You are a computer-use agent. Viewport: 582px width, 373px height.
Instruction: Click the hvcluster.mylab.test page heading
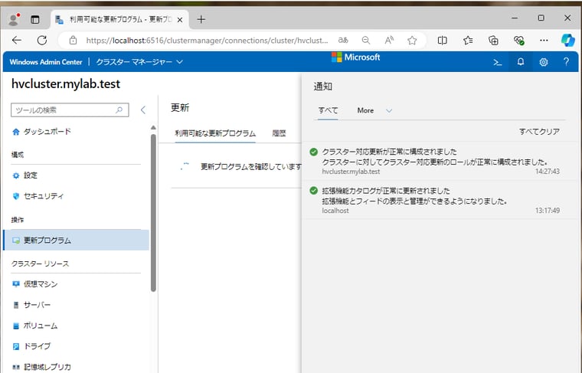pyautogui.click(x=66, y=84)
